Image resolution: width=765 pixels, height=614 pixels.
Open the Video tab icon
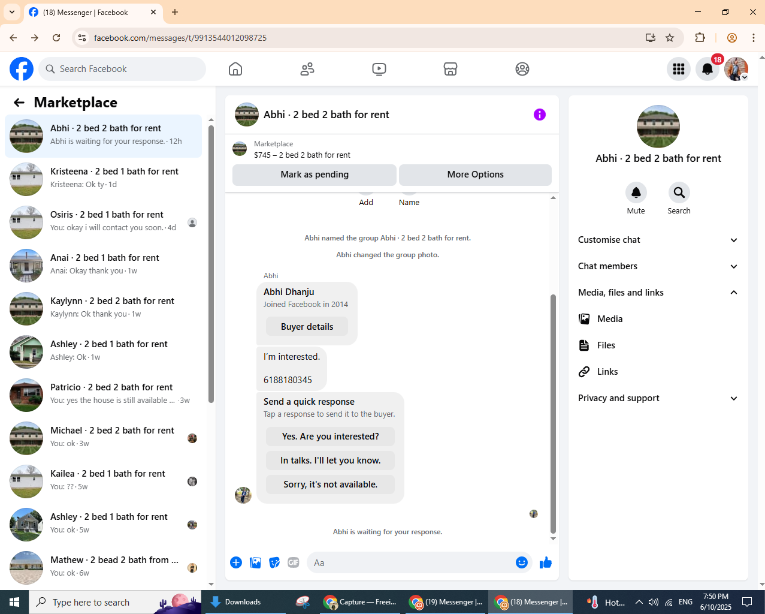click(x=379, y=69)
